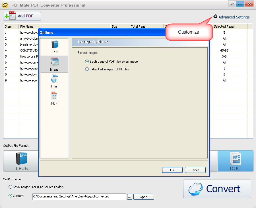
Task: Close the PDFMate window
Action: [x=249, y=4]
